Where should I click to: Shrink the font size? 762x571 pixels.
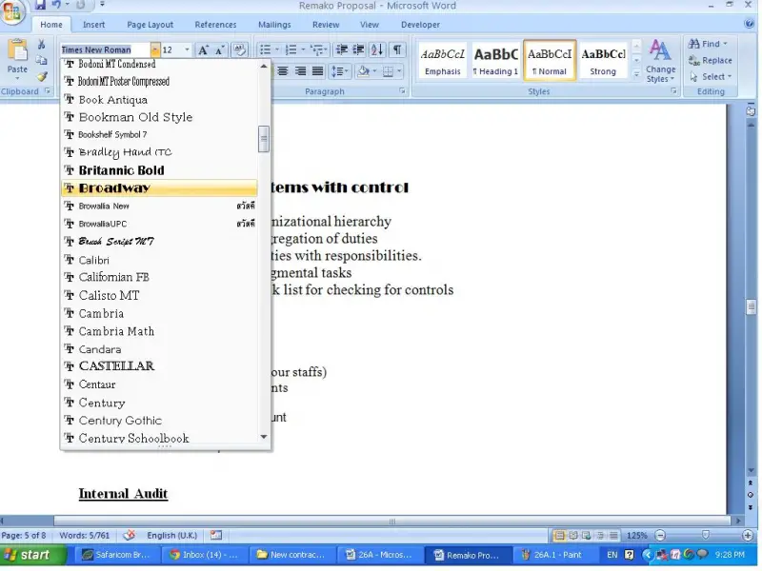tap(220, 50)
